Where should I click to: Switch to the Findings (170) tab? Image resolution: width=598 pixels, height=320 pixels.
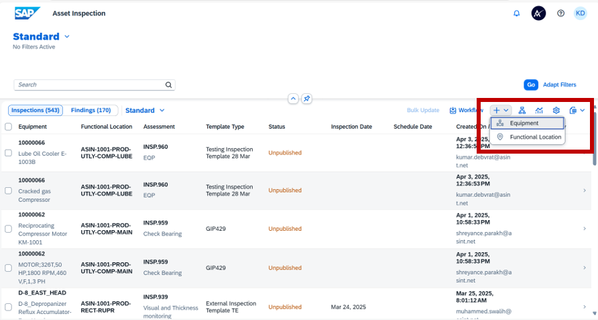click(x=91, y=111)
